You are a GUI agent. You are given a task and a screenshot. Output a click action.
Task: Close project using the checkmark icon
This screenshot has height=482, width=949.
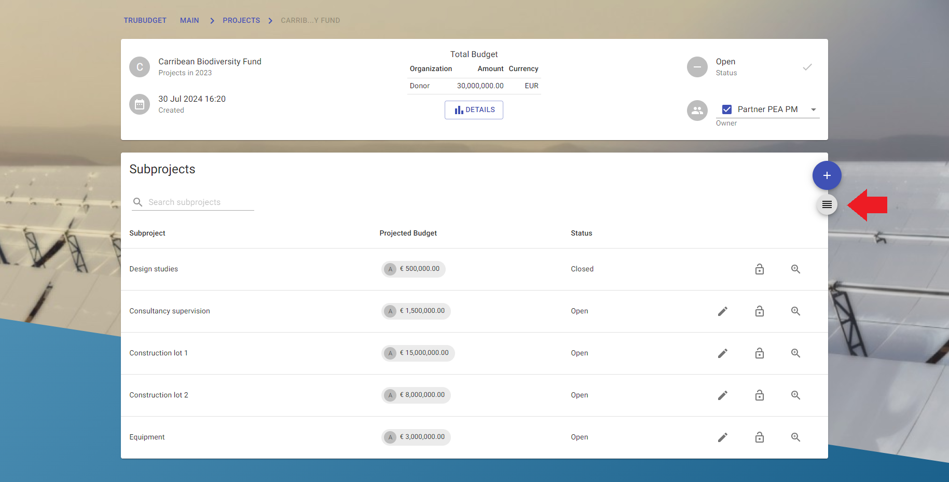807,67
